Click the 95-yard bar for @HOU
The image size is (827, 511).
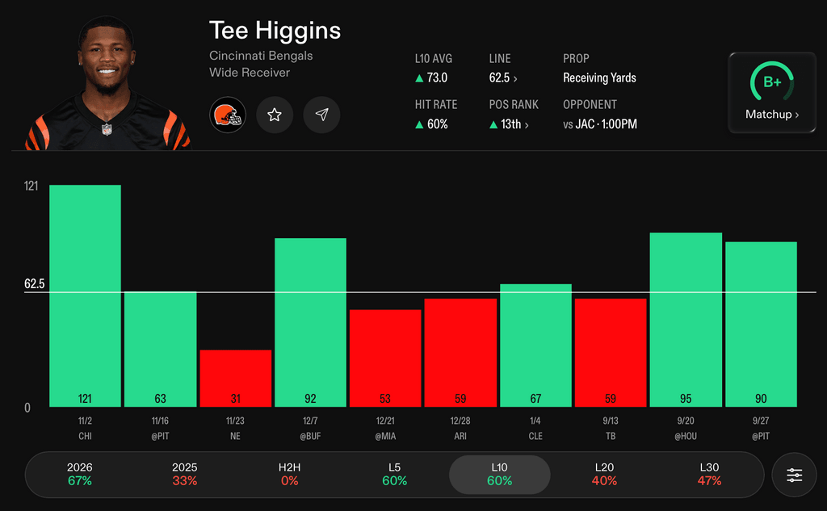pyautogui.click(x=686, y=320)
